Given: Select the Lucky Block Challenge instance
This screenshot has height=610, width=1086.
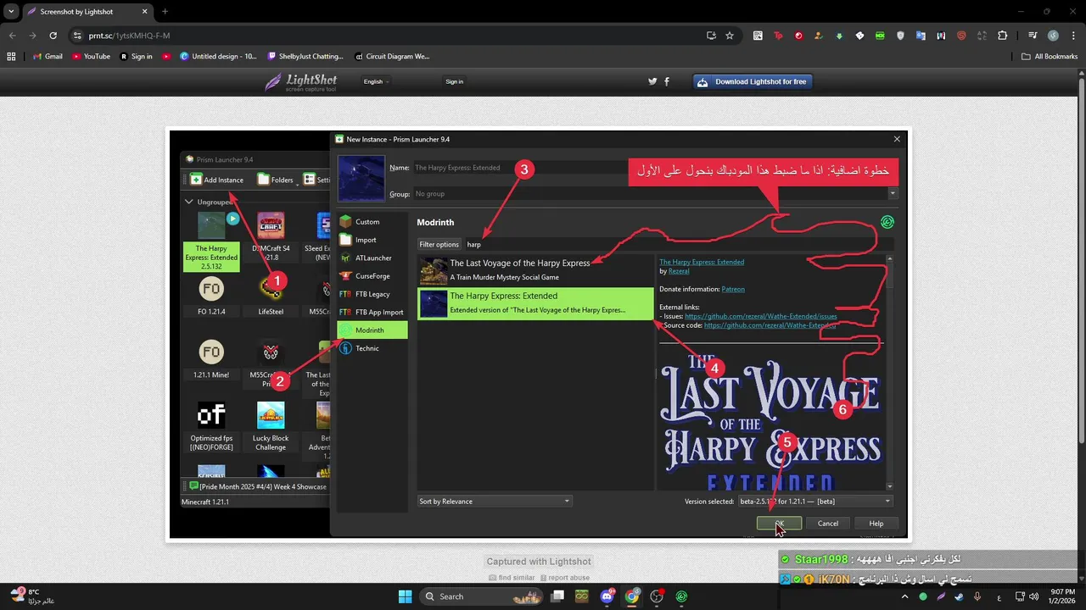Looking at the screenshot, I should [x=271, y=427].
